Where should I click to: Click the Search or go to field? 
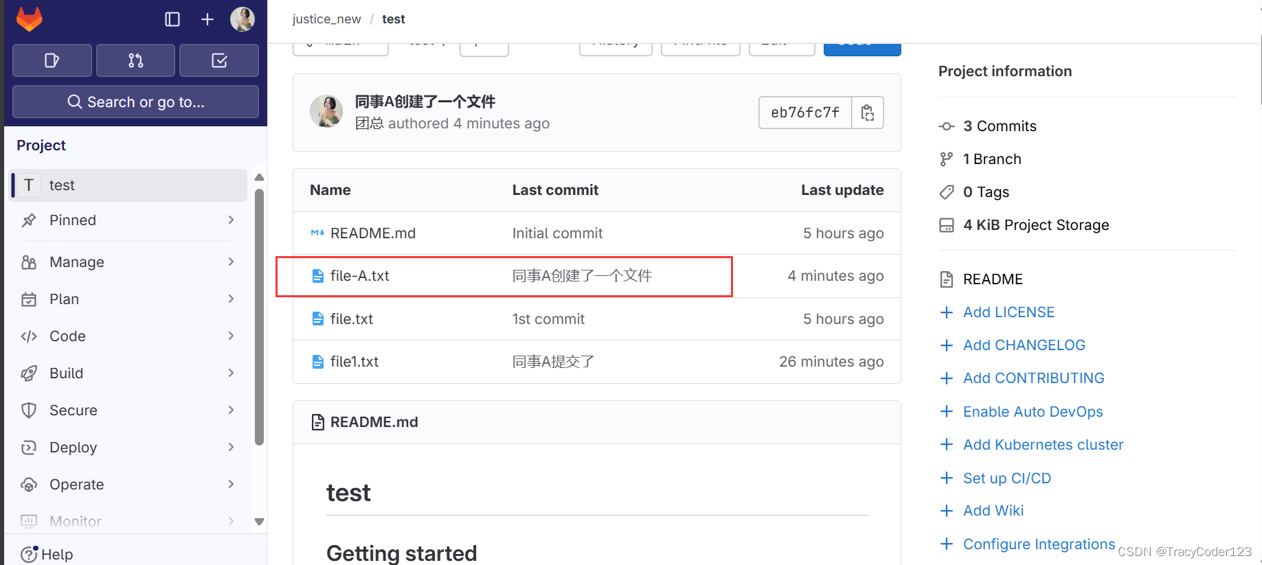coord(135,102)
